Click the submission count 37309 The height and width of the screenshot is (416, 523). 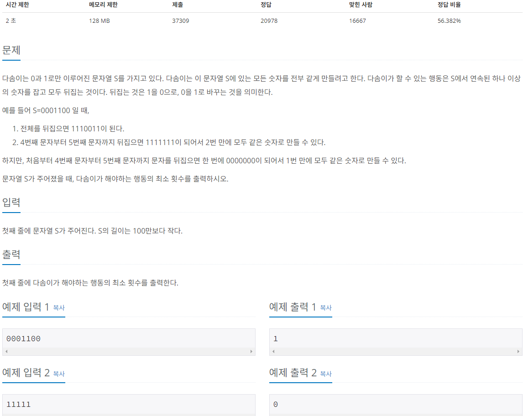[x=180, y=21]
